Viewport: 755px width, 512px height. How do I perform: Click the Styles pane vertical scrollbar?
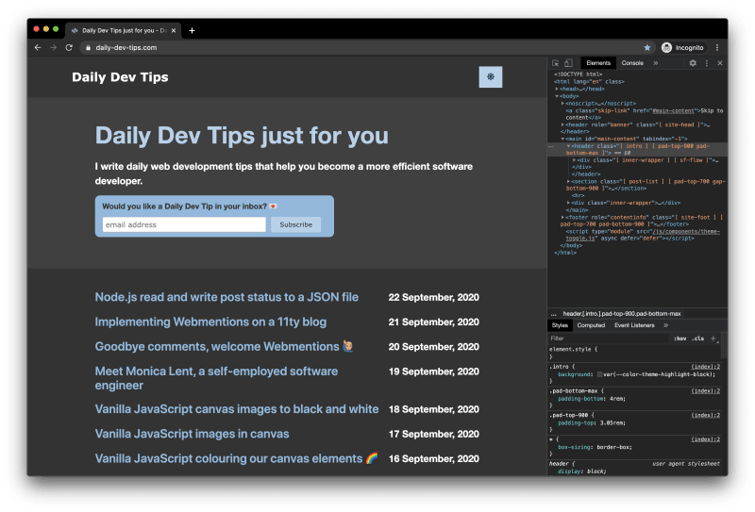725,344
